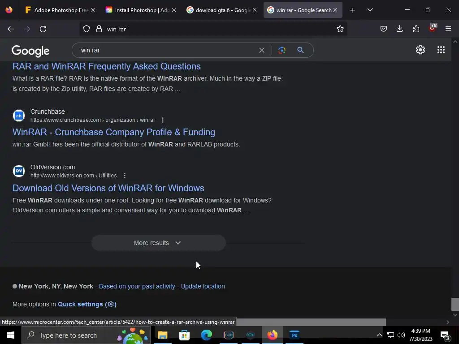Clear the Google search box with X
Screen dimensions: 459x344
tap(262, 50)
